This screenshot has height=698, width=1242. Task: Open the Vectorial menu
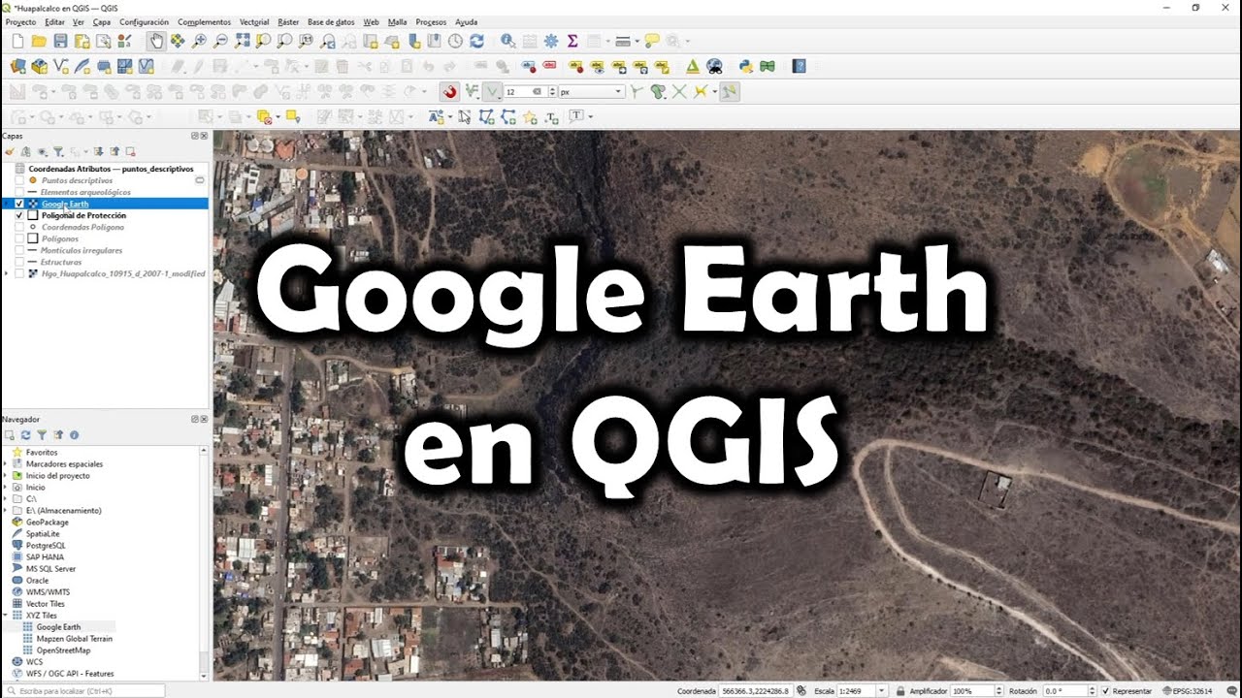(254, 21)
